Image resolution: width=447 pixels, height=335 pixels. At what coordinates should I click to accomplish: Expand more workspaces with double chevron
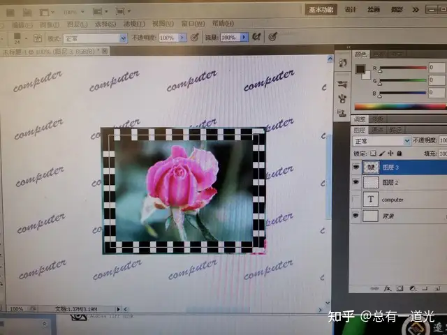coord(416,10)
